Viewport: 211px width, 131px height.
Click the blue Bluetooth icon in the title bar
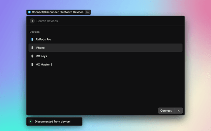[x=29, y=12]
